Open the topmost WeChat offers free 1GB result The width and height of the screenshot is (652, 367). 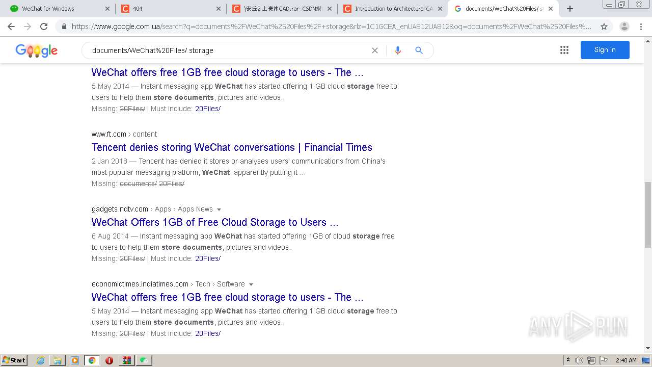click(228, 72)
